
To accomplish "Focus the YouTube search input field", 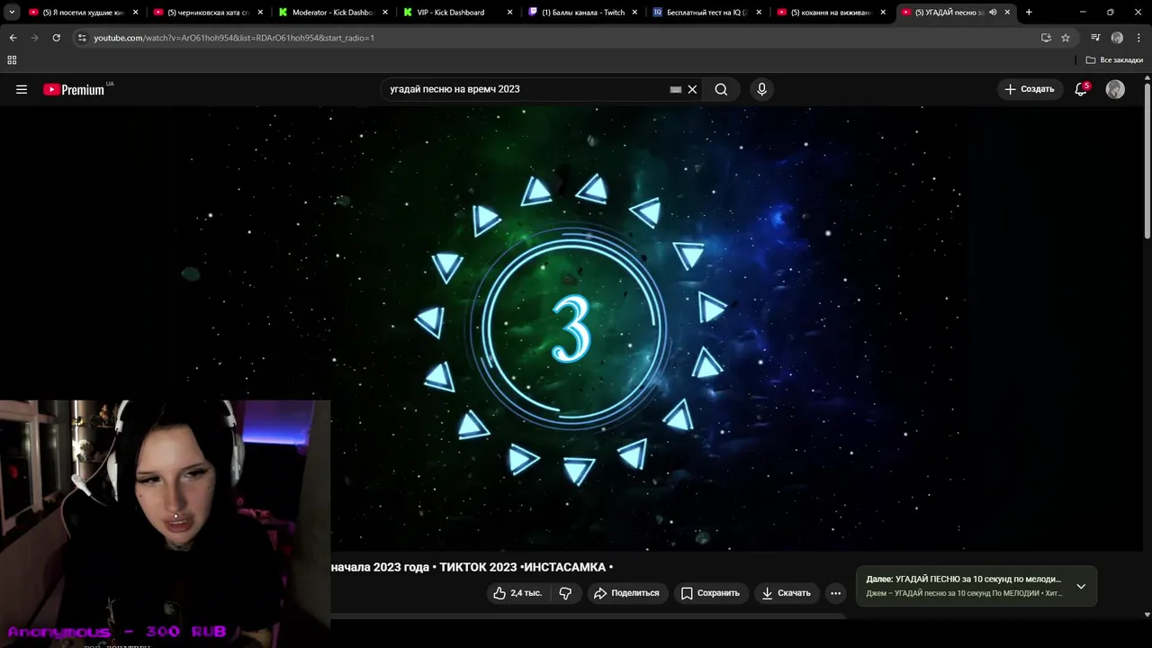I will click(526, 89).
